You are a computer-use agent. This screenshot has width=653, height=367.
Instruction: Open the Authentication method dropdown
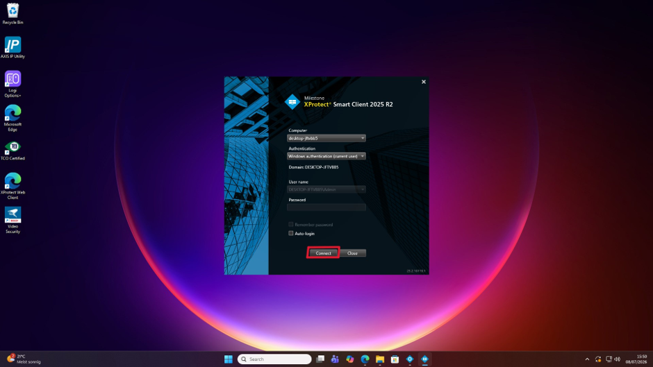[326, 156]
